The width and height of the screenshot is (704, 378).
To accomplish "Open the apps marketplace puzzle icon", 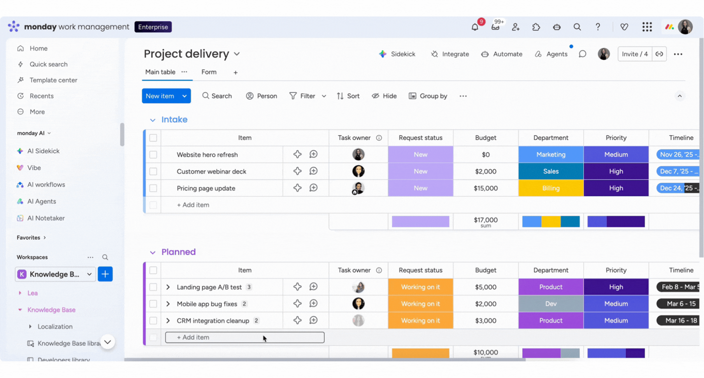I will [536, 27].
